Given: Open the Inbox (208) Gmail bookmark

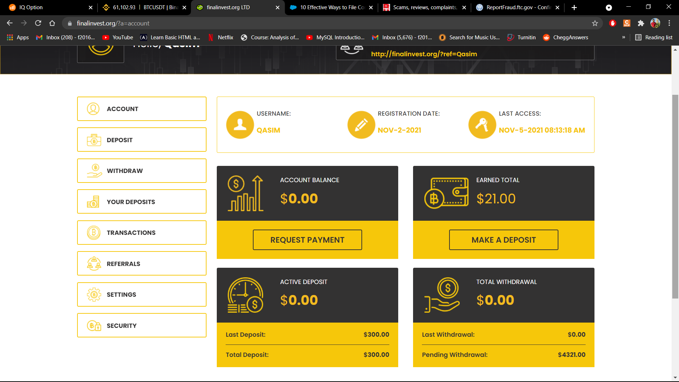Looking at the screenshot, I should click(x=66, y=37).
